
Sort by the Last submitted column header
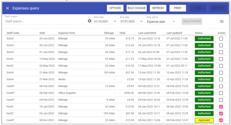(x=147, y=33)
